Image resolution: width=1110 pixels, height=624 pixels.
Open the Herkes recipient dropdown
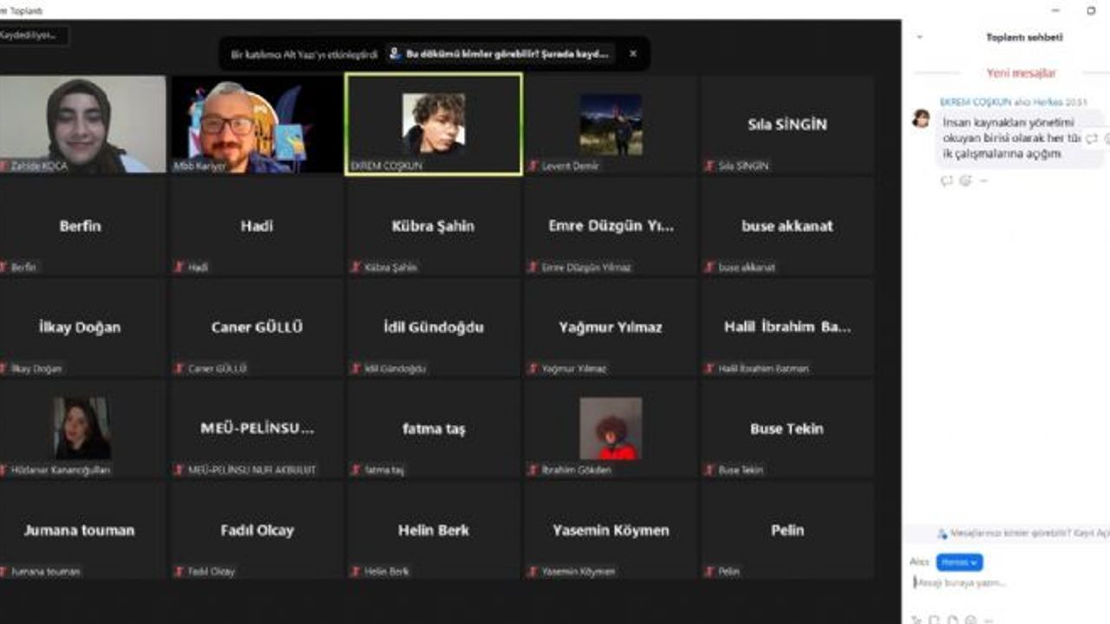959,562
